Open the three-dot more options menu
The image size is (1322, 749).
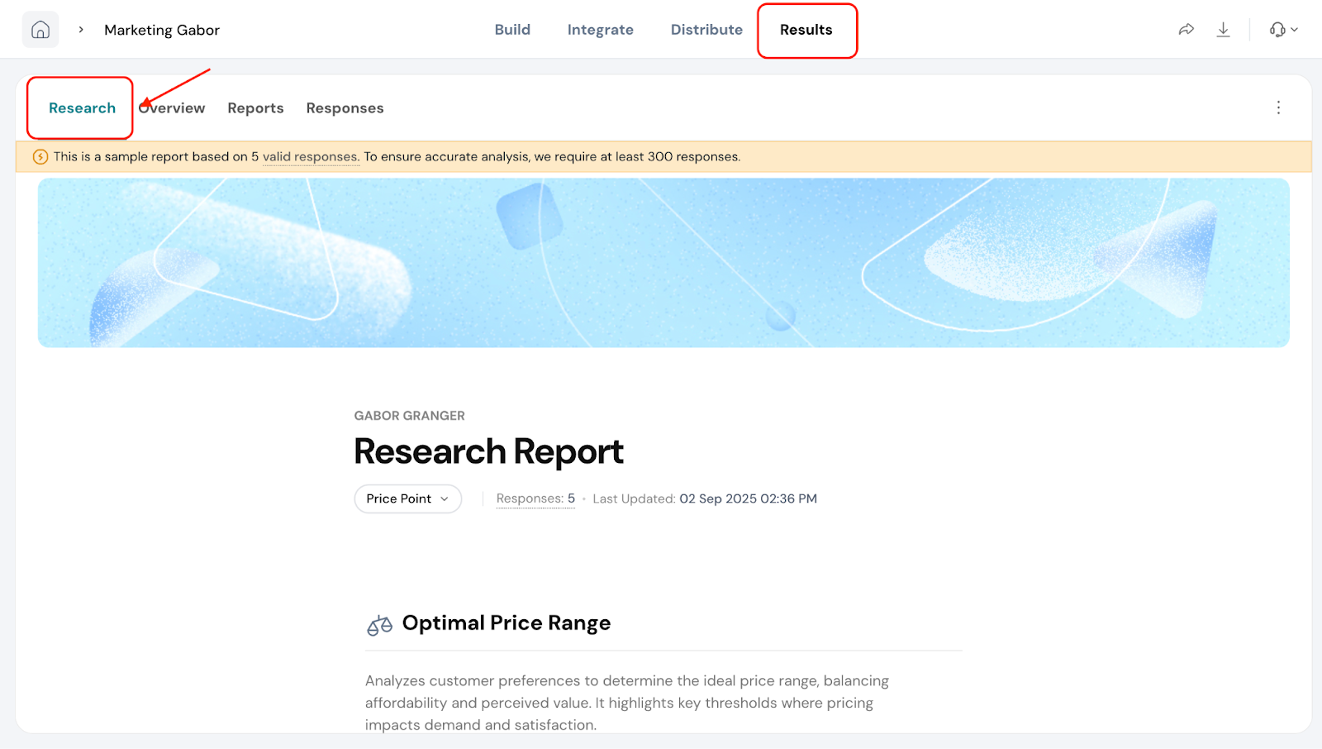pyautogui.click(x=1278, y=107)
